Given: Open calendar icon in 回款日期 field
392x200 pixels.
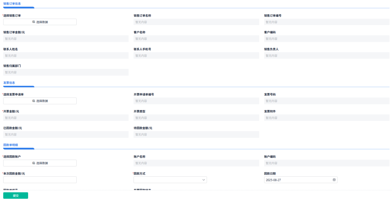Looking at the screenshot, I should [x=334, y=180].
